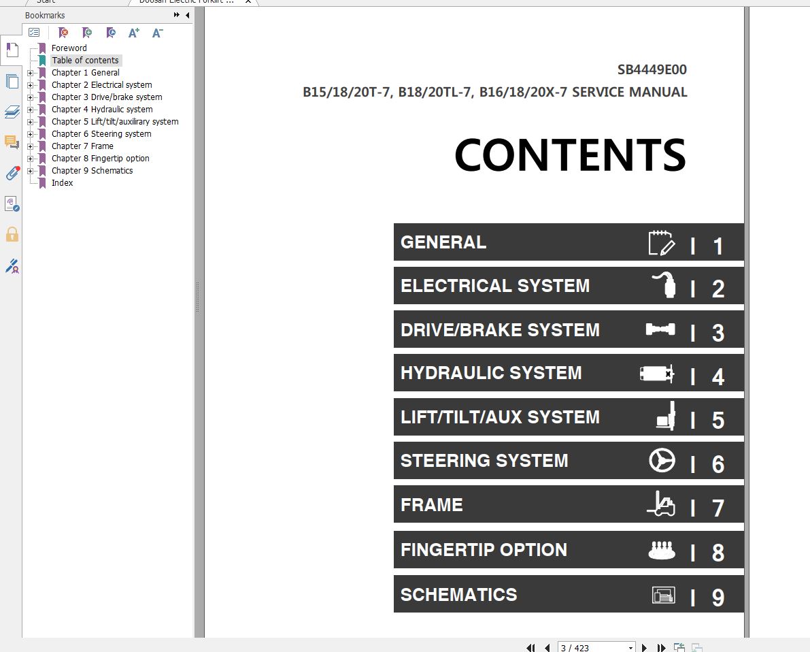The height and width of the screenshot is (652, 810).
Task: Collapse the Bookmarks panel with left arrow
Action: (x=187, y=15)
